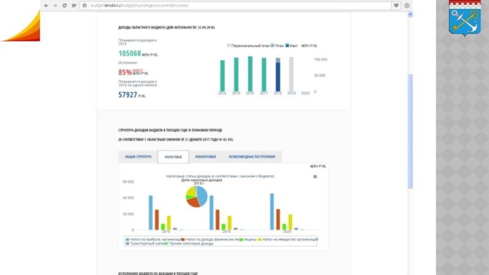Click the page vertical scrollbar thumb
489x275 pixels.
tap(410, 131)
